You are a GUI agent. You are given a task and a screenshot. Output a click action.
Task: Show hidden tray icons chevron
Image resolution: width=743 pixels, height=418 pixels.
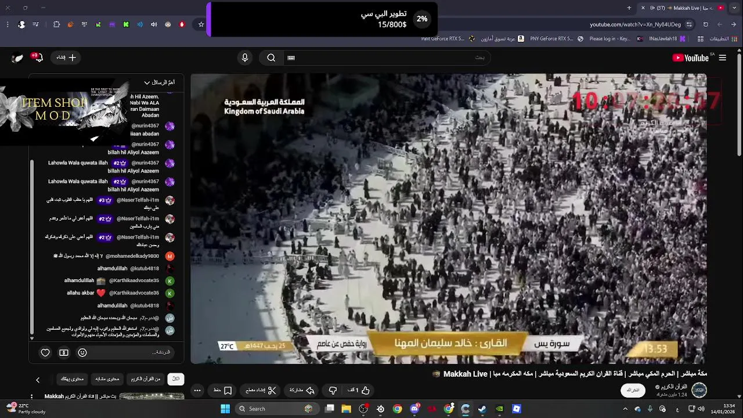625,409
